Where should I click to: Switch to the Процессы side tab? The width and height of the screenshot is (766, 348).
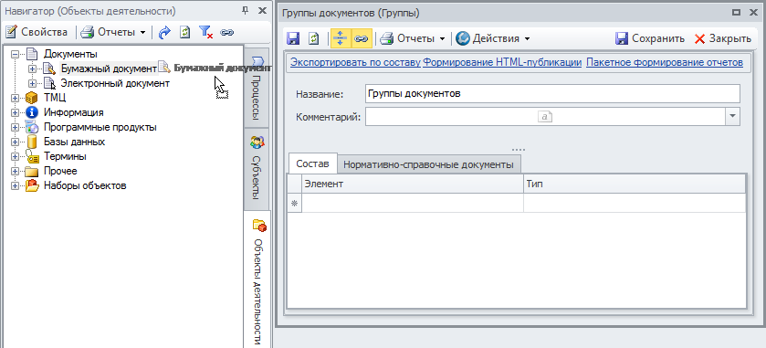coord(257,88)
